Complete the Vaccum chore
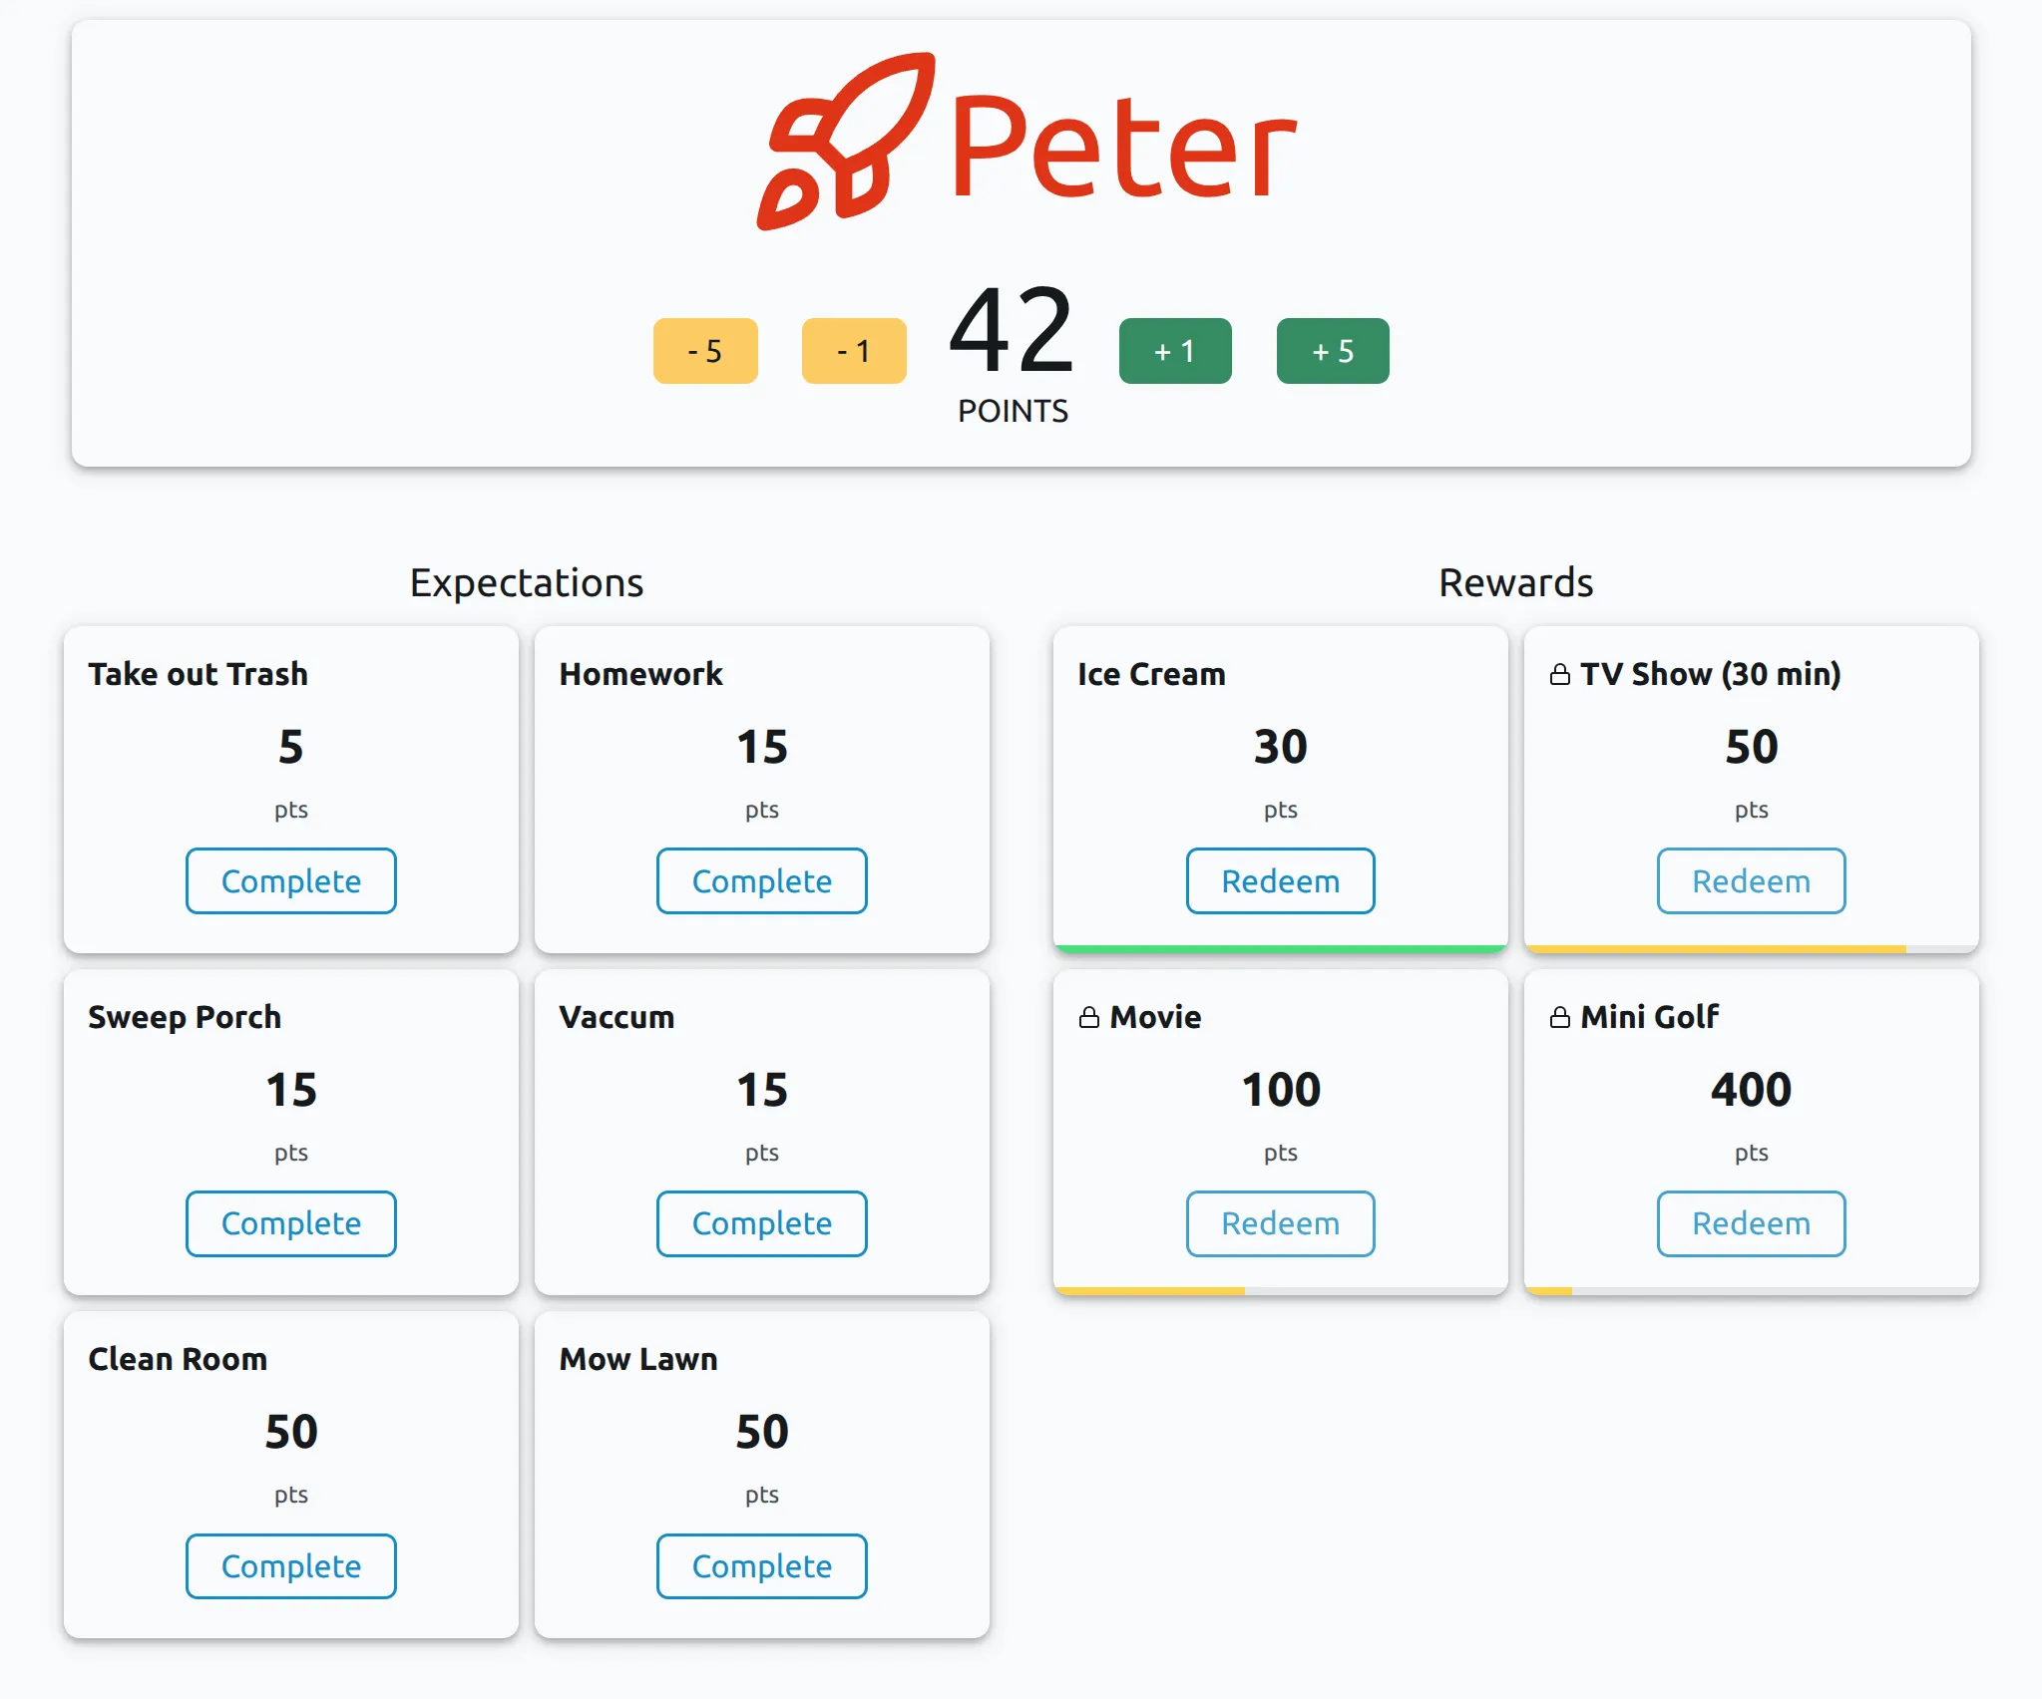 [761, 1223]
